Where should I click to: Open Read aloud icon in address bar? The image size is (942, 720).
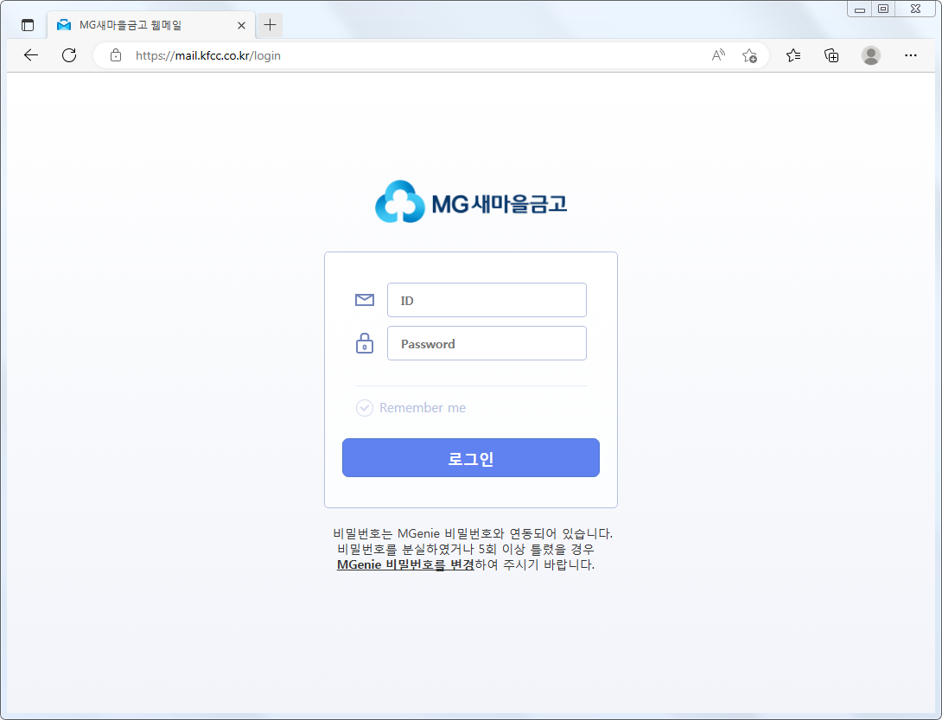[718, 55]
